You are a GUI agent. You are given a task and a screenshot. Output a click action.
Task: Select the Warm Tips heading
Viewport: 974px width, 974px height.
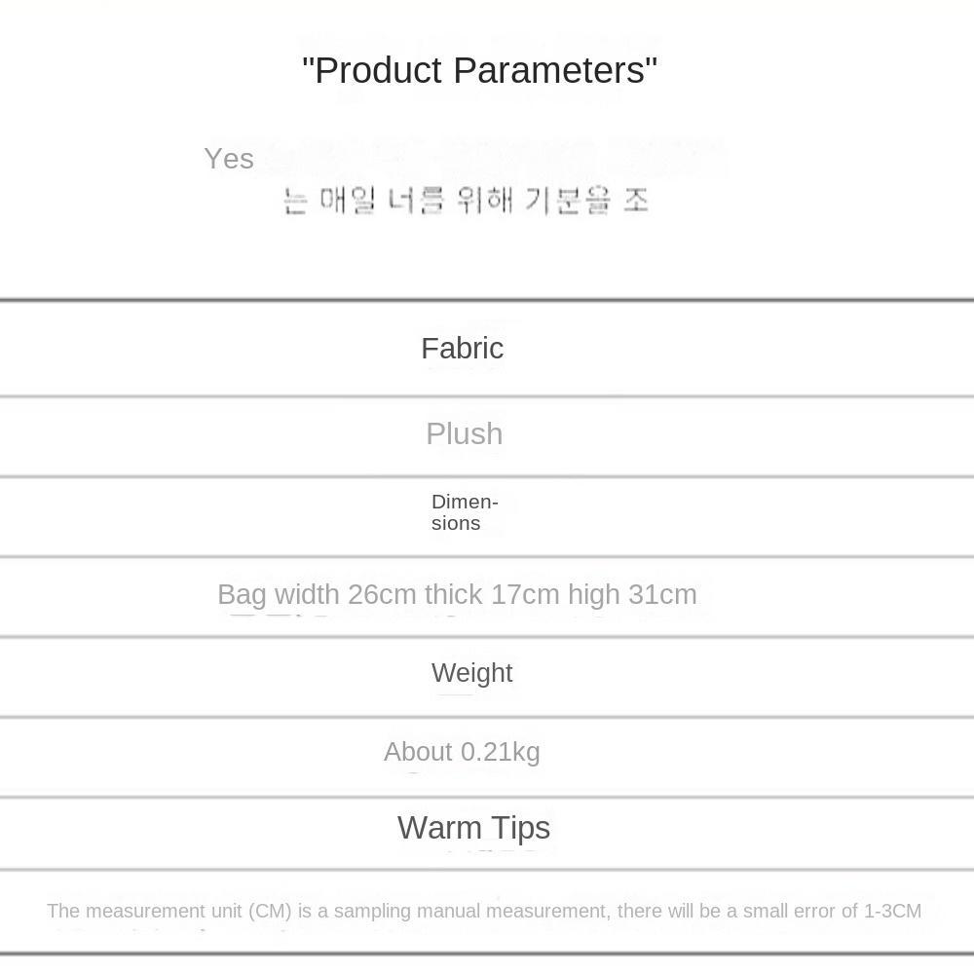click(x=473, y=827)
